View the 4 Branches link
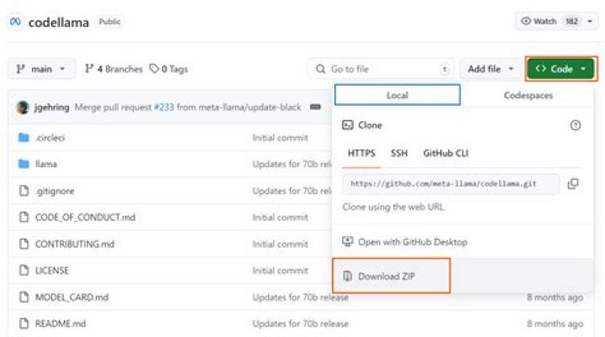 pos(113,69)
